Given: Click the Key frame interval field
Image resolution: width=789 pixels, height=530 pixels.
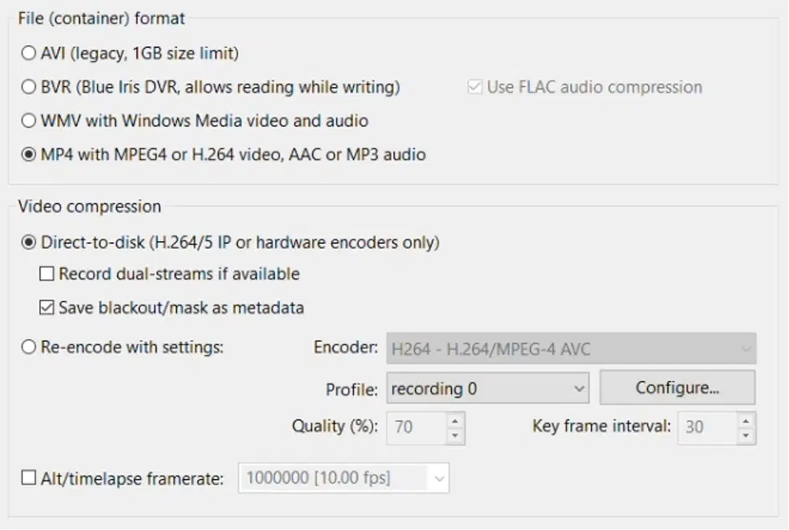Looking at the screenshot, I should tap(706, 427).
